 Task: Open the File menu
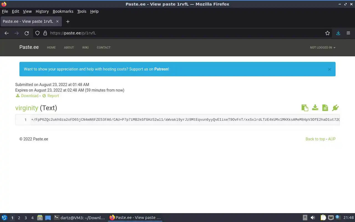pos(5,11)
